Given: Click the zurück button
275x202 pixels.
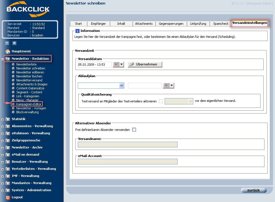Looking at the screenshot, I should click(x=254, y=190).
